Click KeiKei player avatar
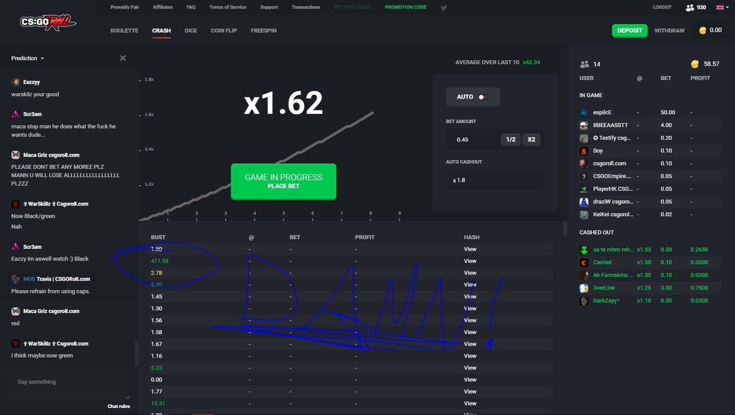This screenshot has width=735, height=415. (x=584, y=215)
